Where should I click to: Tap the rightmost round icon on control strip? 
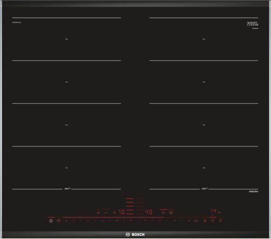pyautogui.click(x=221, y=221)
